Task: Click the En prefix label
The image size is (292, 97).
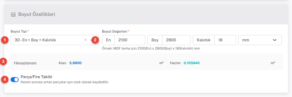Action: point(109,40)
